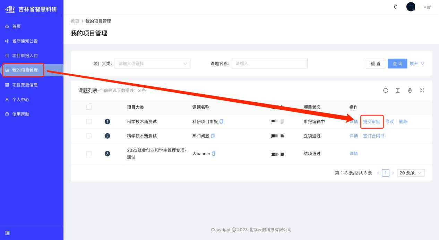Copy the 热门问题 project name icon
The width and height of the screenshot is (439, 240).
click(x=213, y=136)
